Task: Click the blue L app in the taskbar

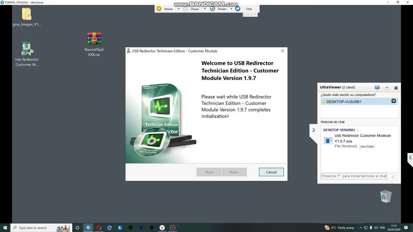Action: pos(120,228)
